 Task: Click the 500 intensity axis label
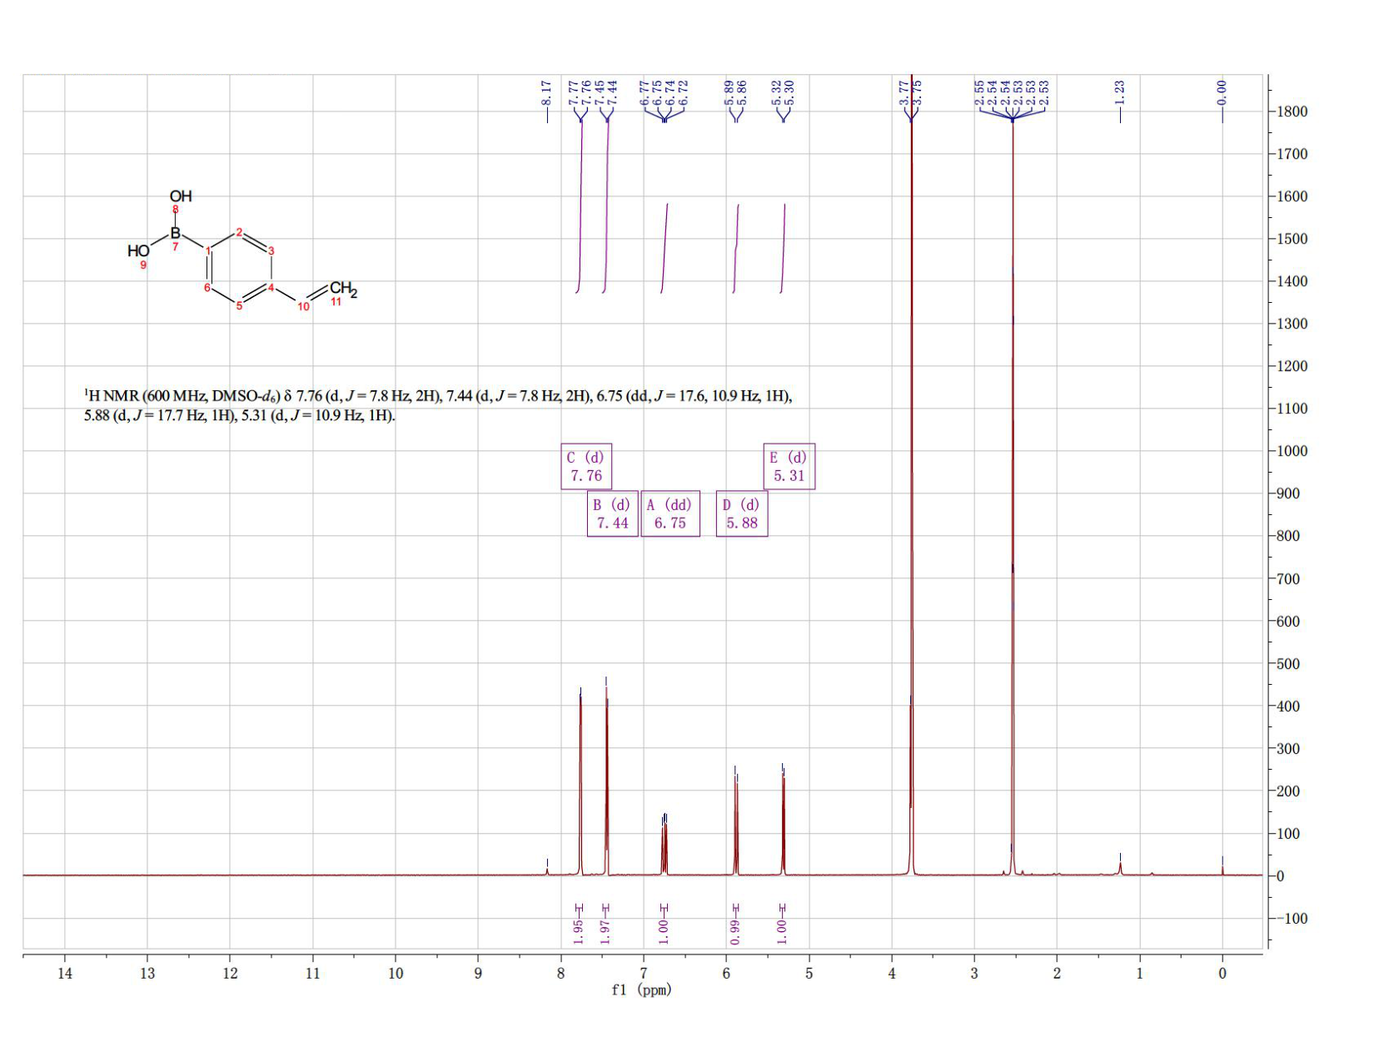(1288, 664)
